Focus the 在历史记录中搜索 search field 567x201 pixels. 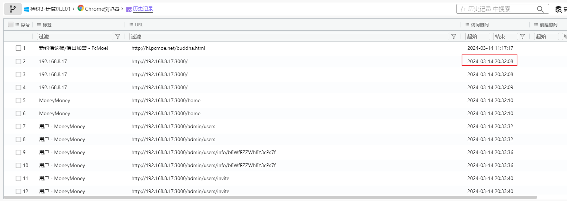click(x=496, y=9)
